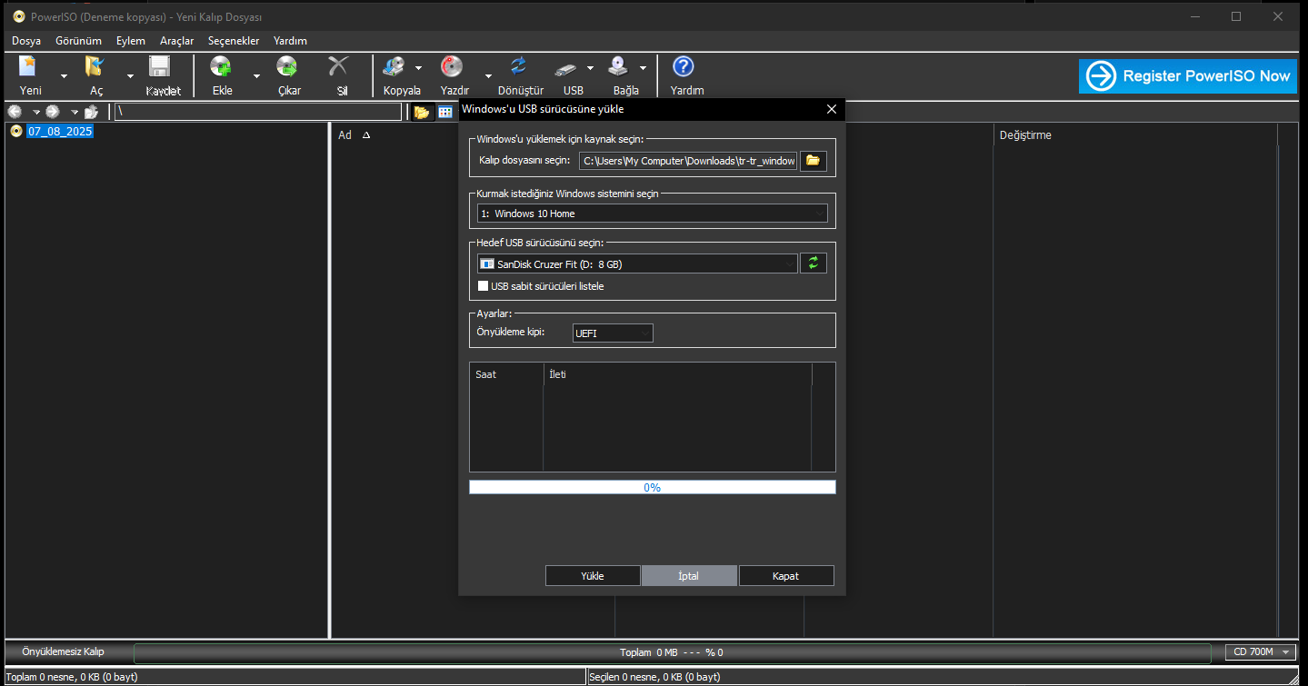Click the Önyüklemesiz Kalıp status label
The height and width of the screenshot is (686, 1308).
click(x=63, y=651)
